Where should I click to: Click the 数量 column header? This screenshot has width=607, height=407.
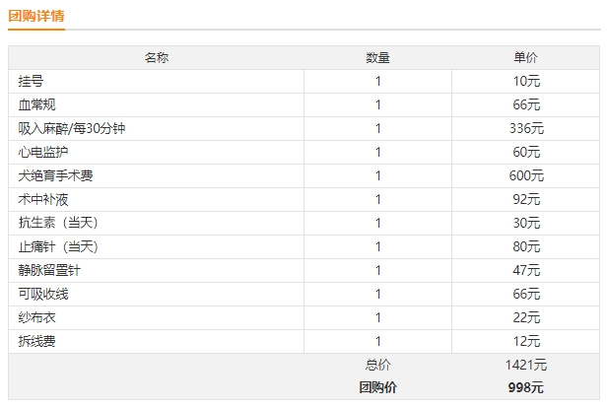(377, 58)
